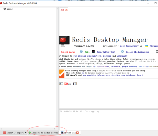
Task: Close the System log tab
Action: 77,133
